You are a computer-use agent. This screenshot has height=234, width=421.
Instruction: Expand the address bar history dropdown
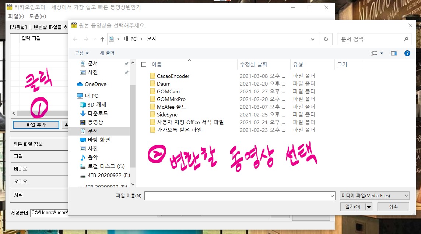click(313, 39)
